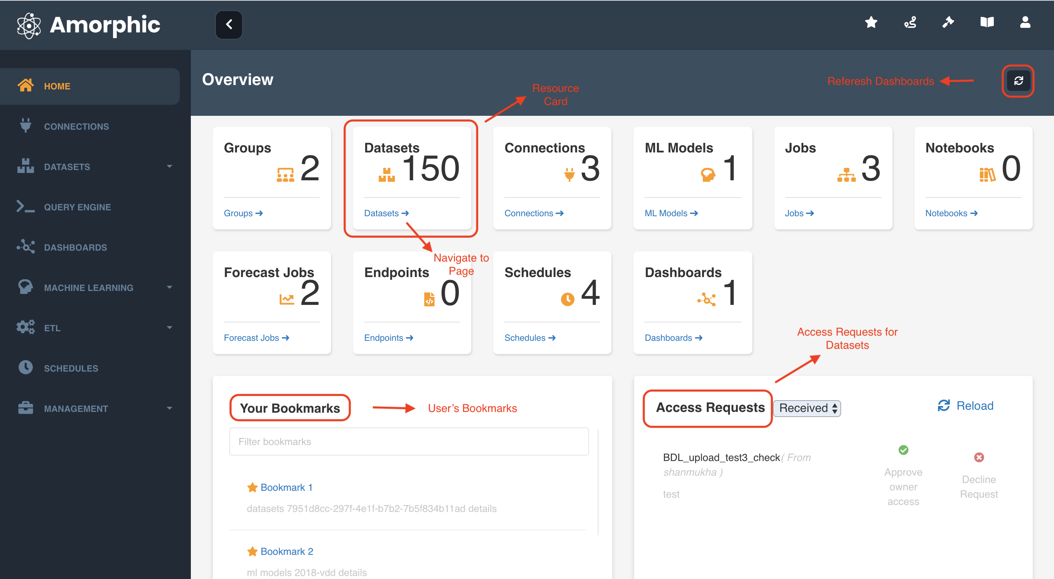Click the Reload access requests button
The height and width of the screenshot is (579, 1054).
[x=966, y=406]
